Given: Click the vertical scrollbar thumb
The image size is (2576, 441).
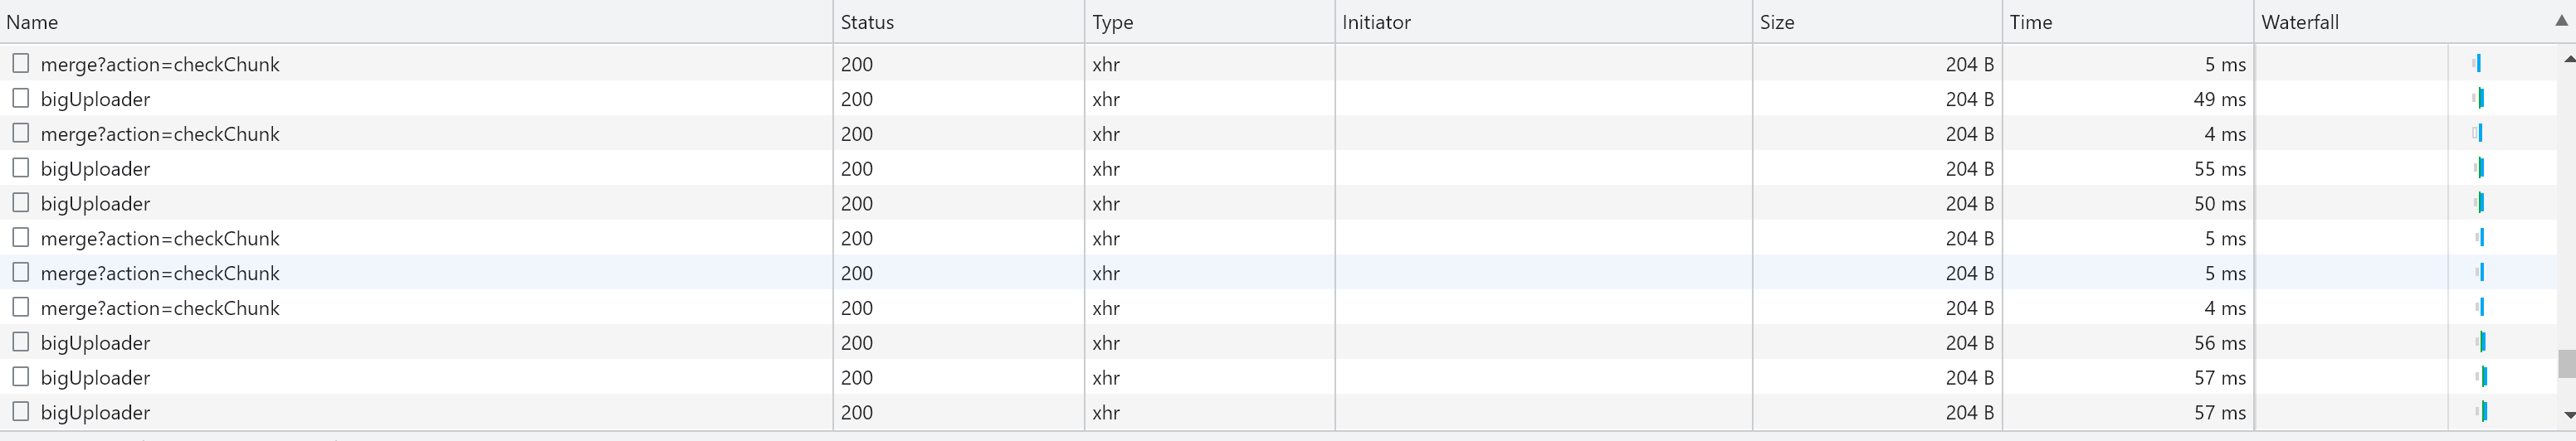Looking at the screenshot, I should click(2567, 363).
